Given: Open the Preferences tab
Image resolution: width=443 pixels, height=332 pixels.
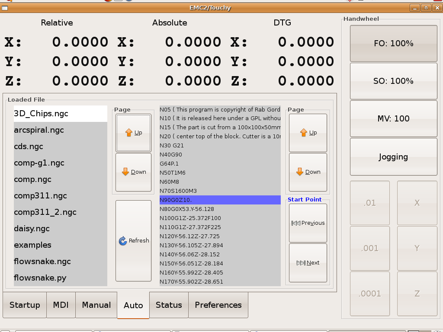Looking at the screenshot, I should (x=218, y=305).
